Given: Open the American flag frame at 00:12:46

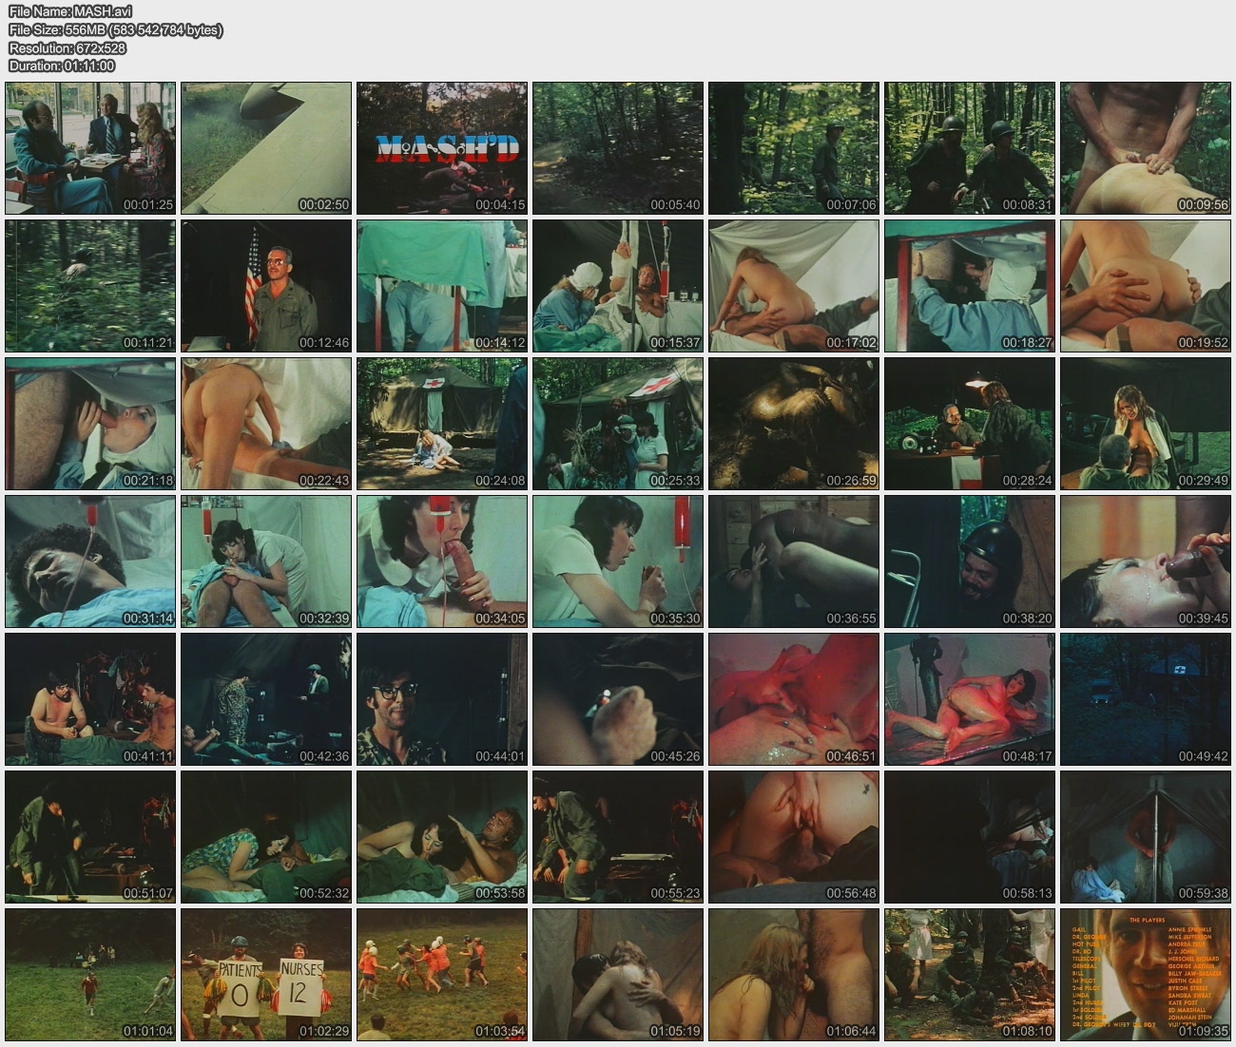Looking at the screenshot, I should pos(266,286).
